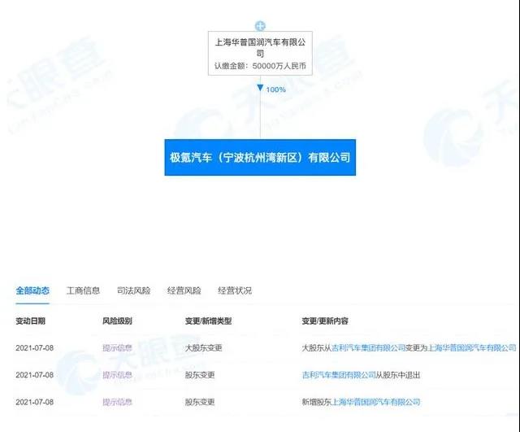Click the 上海华普国润汽车有限公司 shareholder box in the chart

(260, 54)
